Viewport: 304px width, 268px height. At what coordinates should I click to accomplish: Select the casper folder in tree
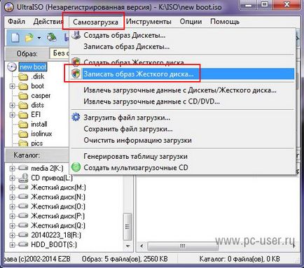[41, 96]
